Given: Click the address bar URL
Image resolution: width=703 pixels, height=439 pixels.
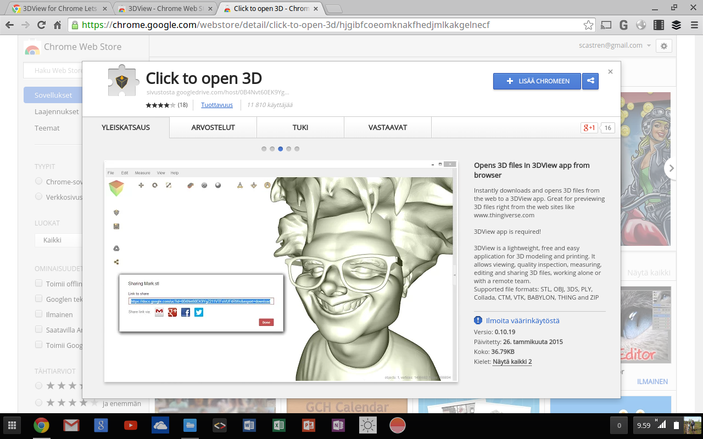Looking at the screenshot, I should point(286,25).
